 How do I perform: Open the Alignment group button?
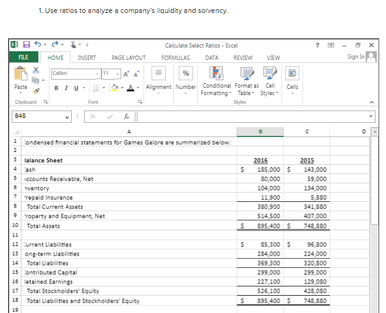(158, 80)
